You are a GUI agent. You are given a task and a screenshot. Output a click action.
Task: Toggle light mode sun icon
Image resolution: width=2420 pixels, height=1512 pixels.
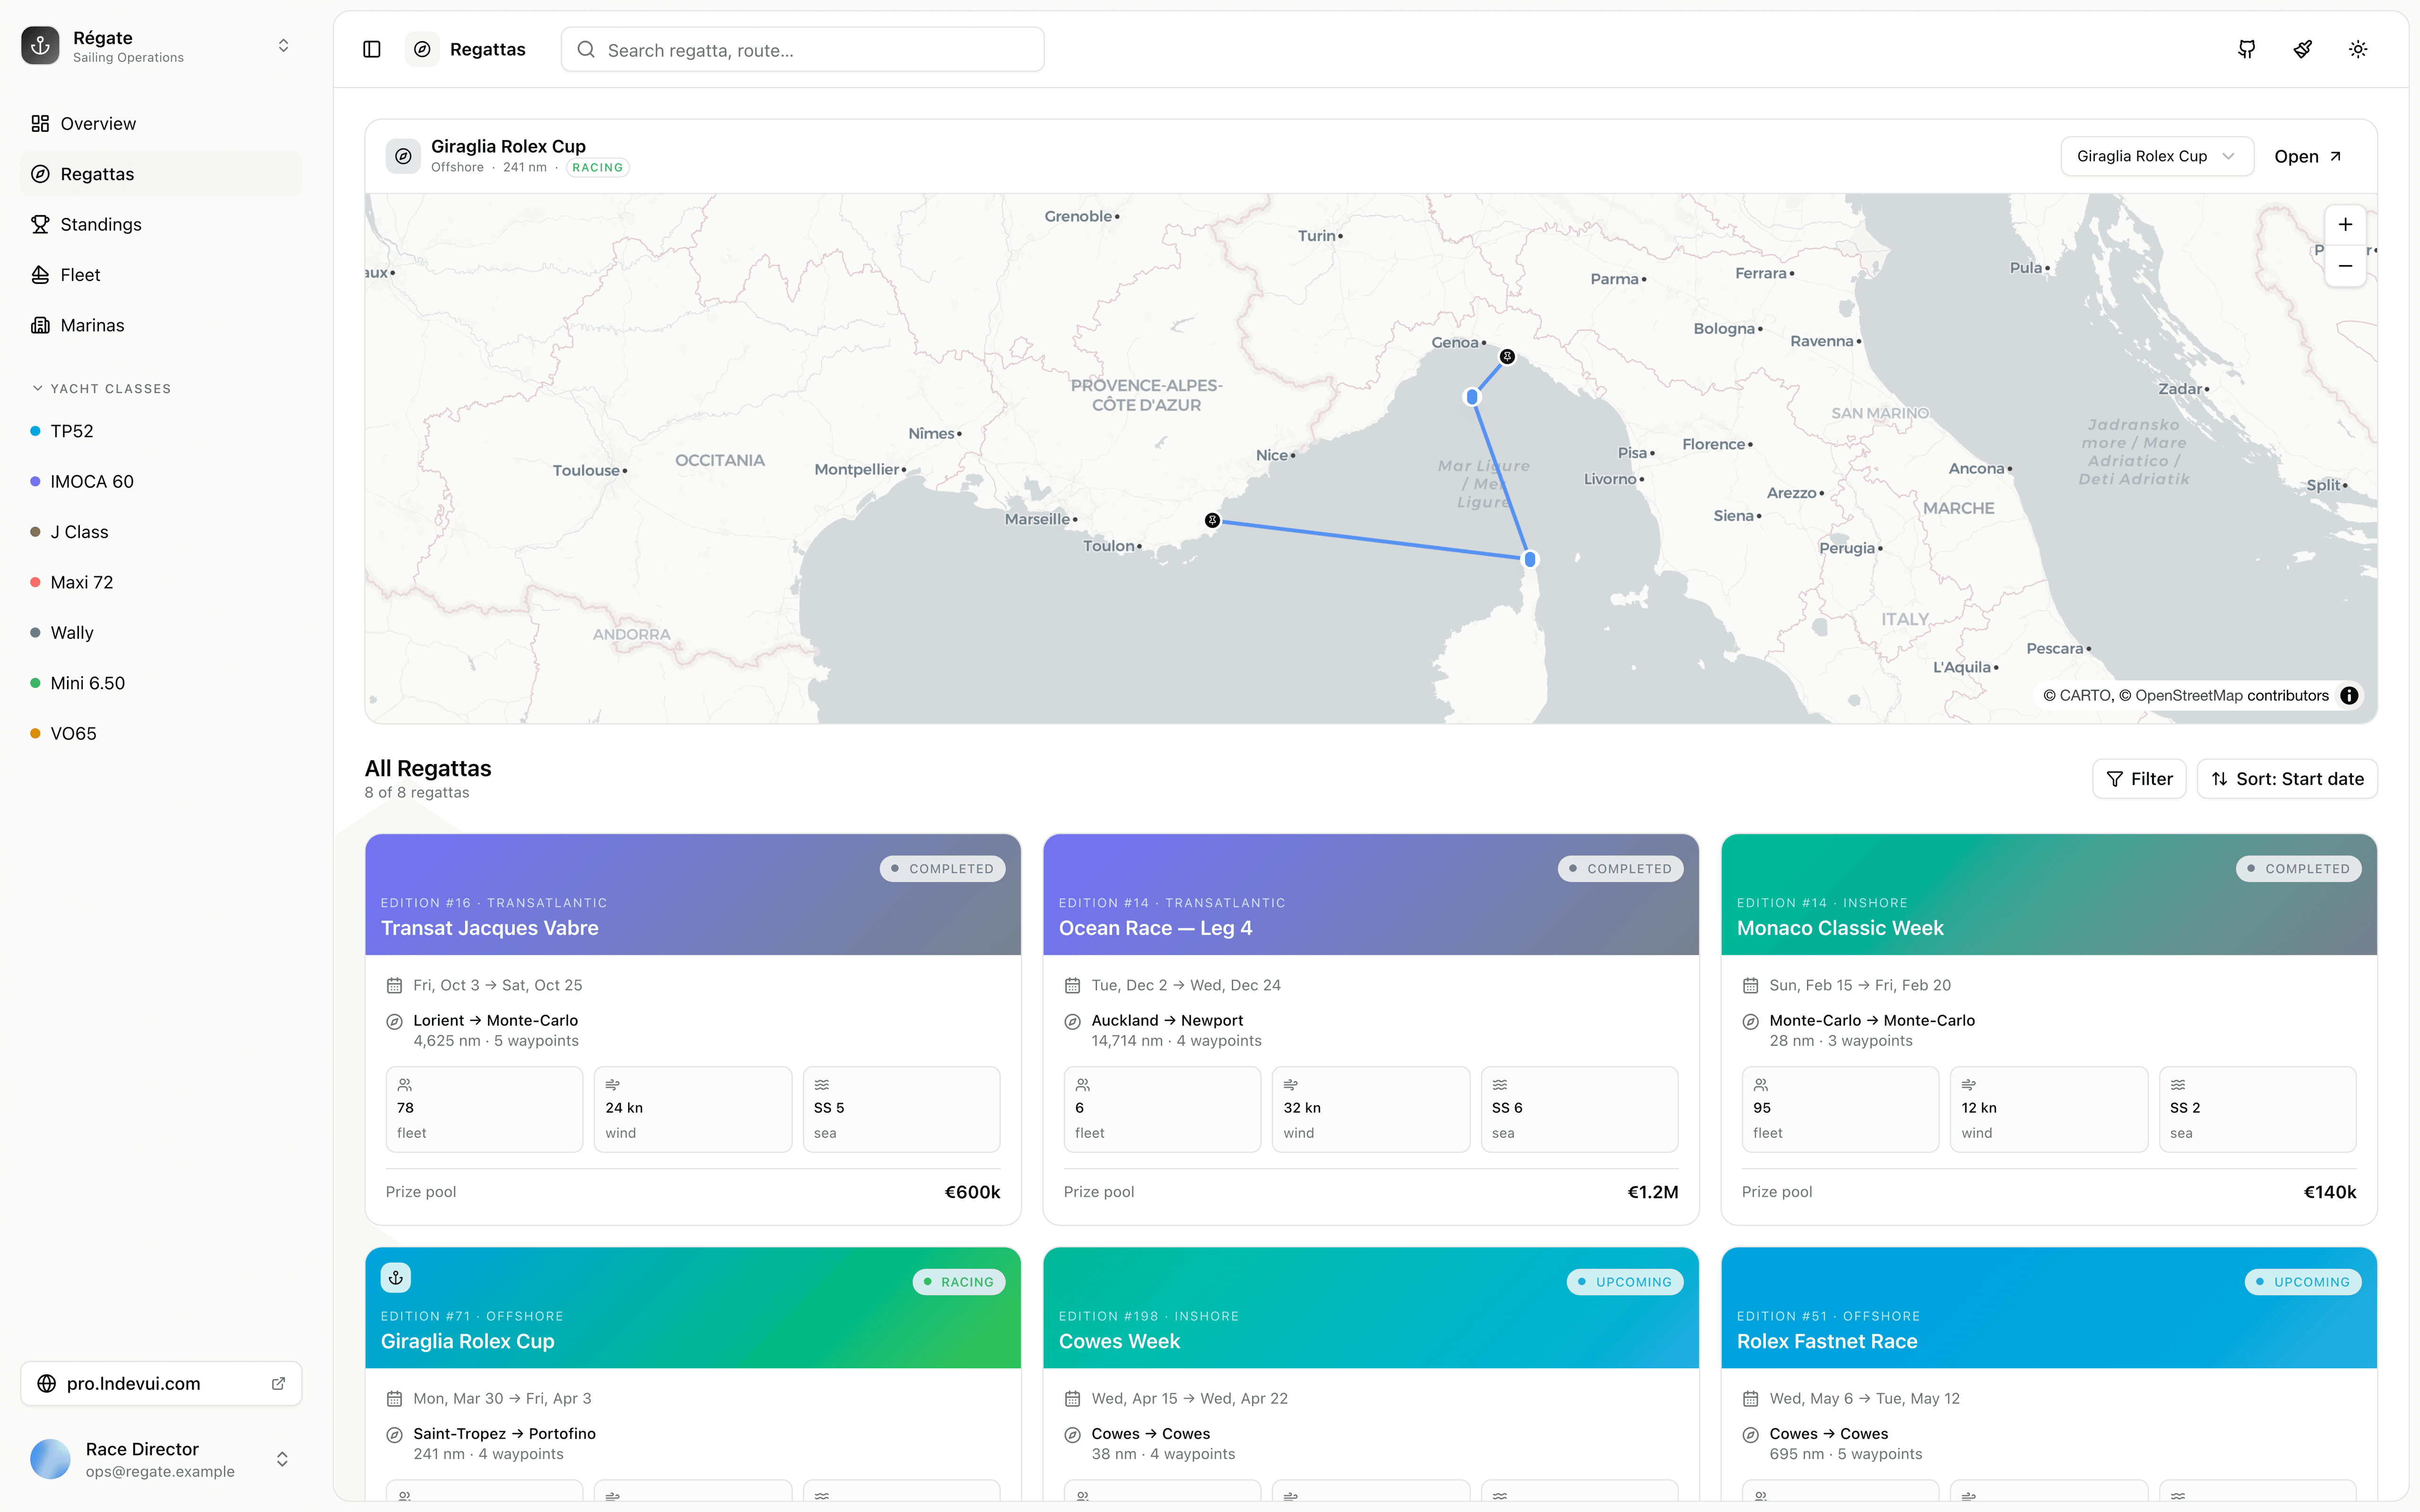pos(2358,49)
